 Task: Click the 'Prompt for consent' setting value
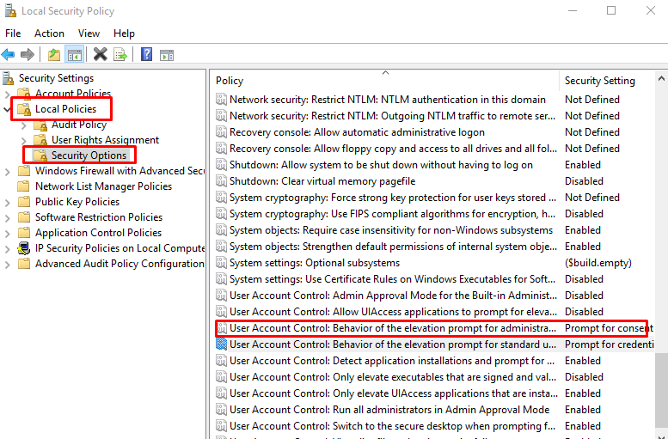(x=609, y=328)
